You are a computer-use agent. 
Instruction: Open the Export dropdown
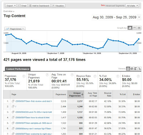click(x=11, y=6)
